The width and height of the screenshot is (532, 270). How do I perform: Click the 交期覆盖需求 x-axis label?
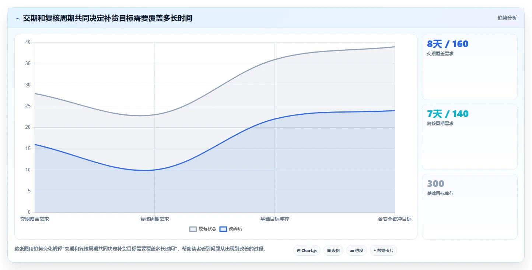click(x=35, y=219)
